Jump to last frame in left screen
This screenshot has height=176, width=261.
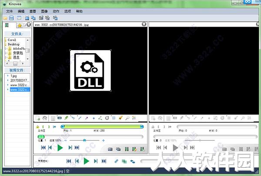click(77, 148)
